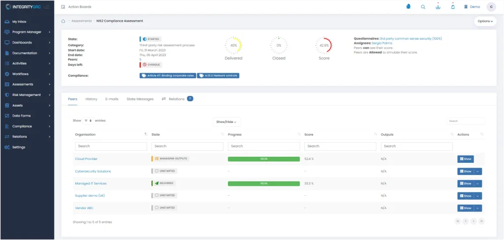Expand Risk Management sidebar menu
Screen dimensions: 504x240
tap(27, 95)
